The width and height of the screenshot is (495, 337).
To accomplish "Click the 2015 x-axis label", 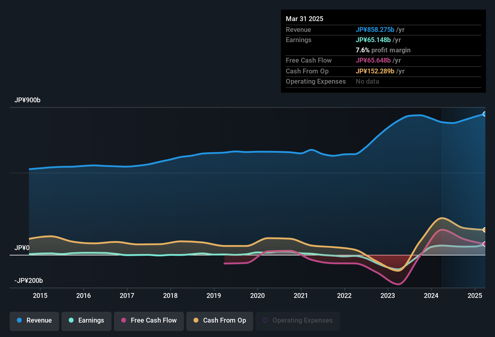I will tap(40, 296).
